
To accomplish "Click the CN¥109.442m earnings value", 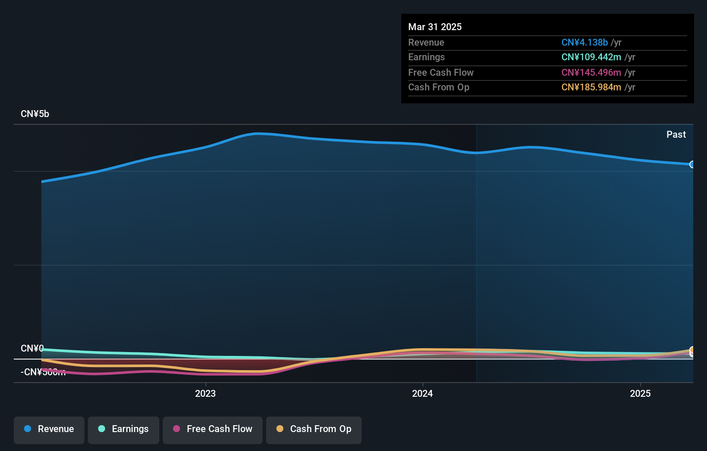I will click(591, 57).
